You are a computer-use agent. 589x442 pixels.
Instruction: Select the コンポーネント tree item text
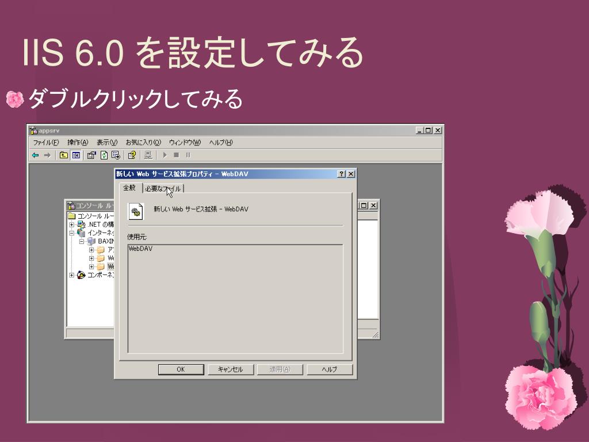tap(101, 275)
